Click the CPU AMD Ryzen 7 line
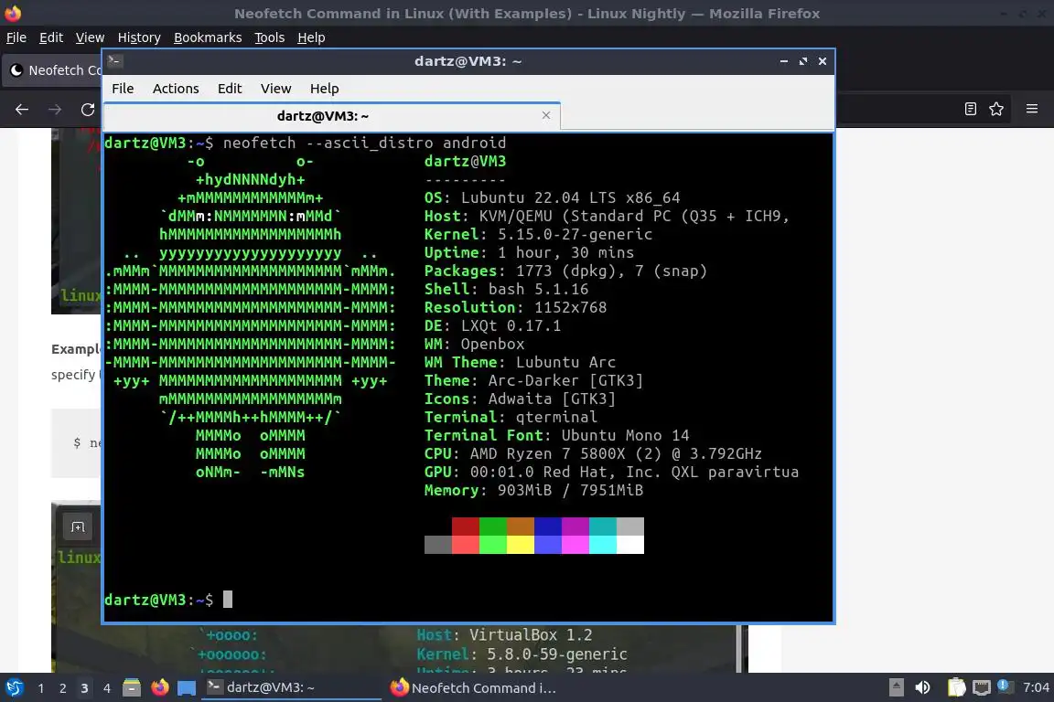 (593, 454)
